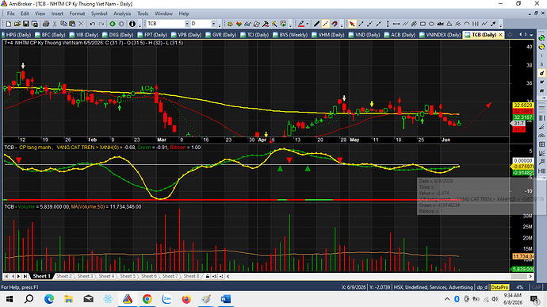Close the TCB (Daily) tab

point(500,35)
